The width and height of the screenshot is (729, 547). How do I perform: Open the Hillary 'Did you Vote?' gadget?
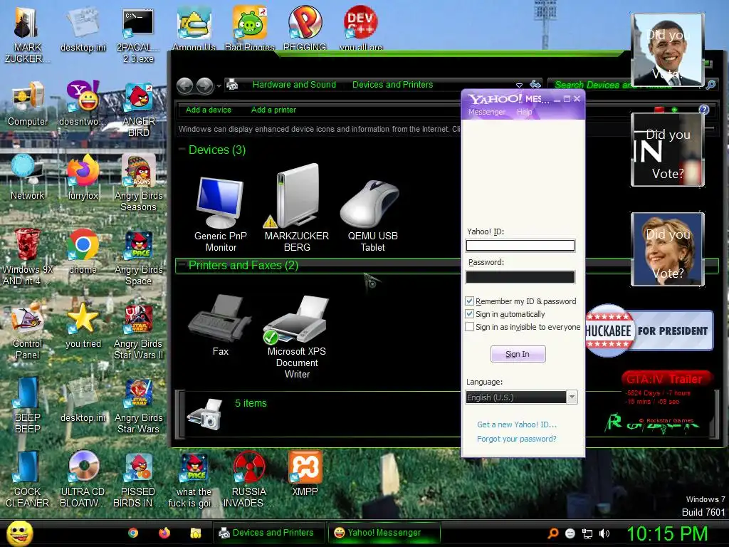point(667,249)
